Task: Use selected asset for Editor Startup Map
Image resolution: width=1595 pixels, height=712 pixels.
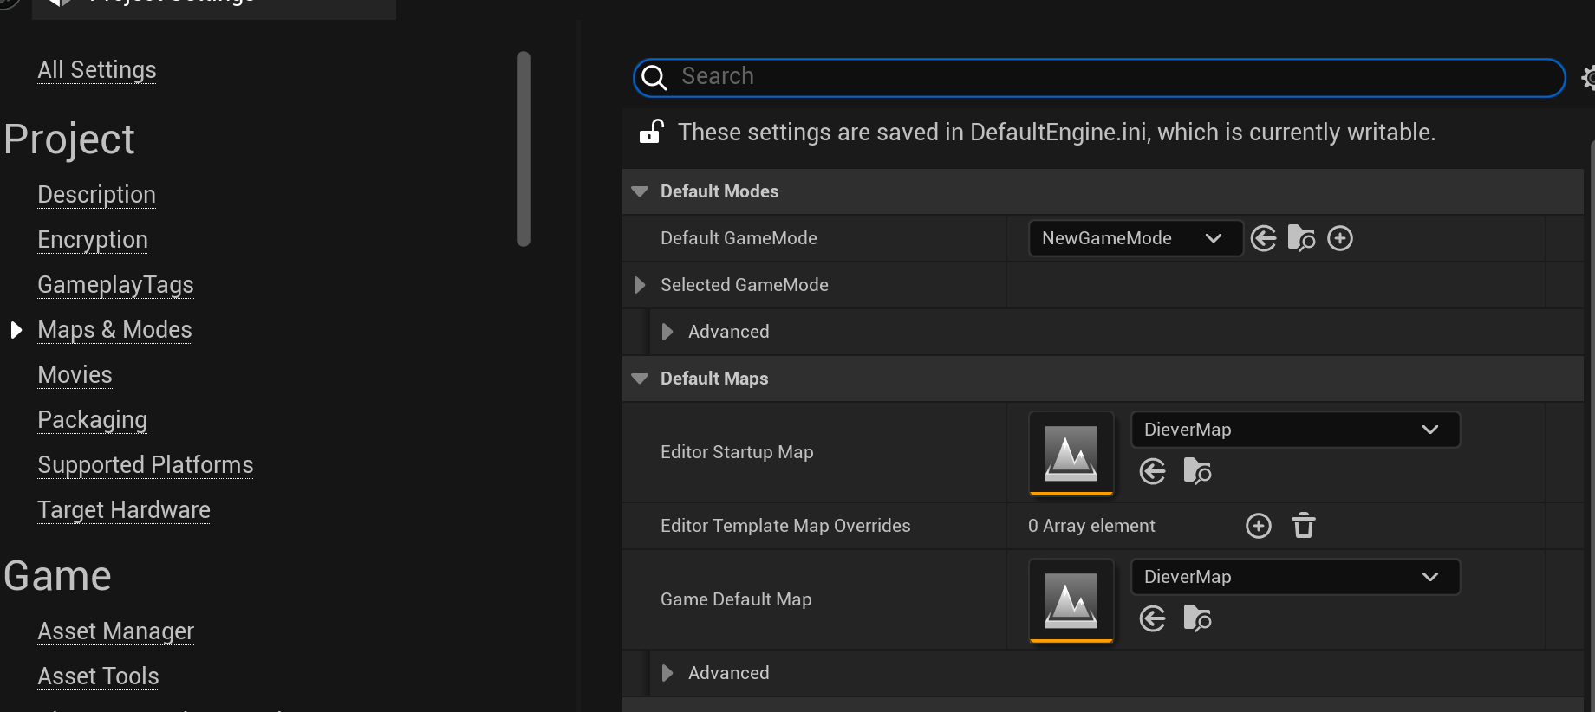Action: (x=1153, y=472)
